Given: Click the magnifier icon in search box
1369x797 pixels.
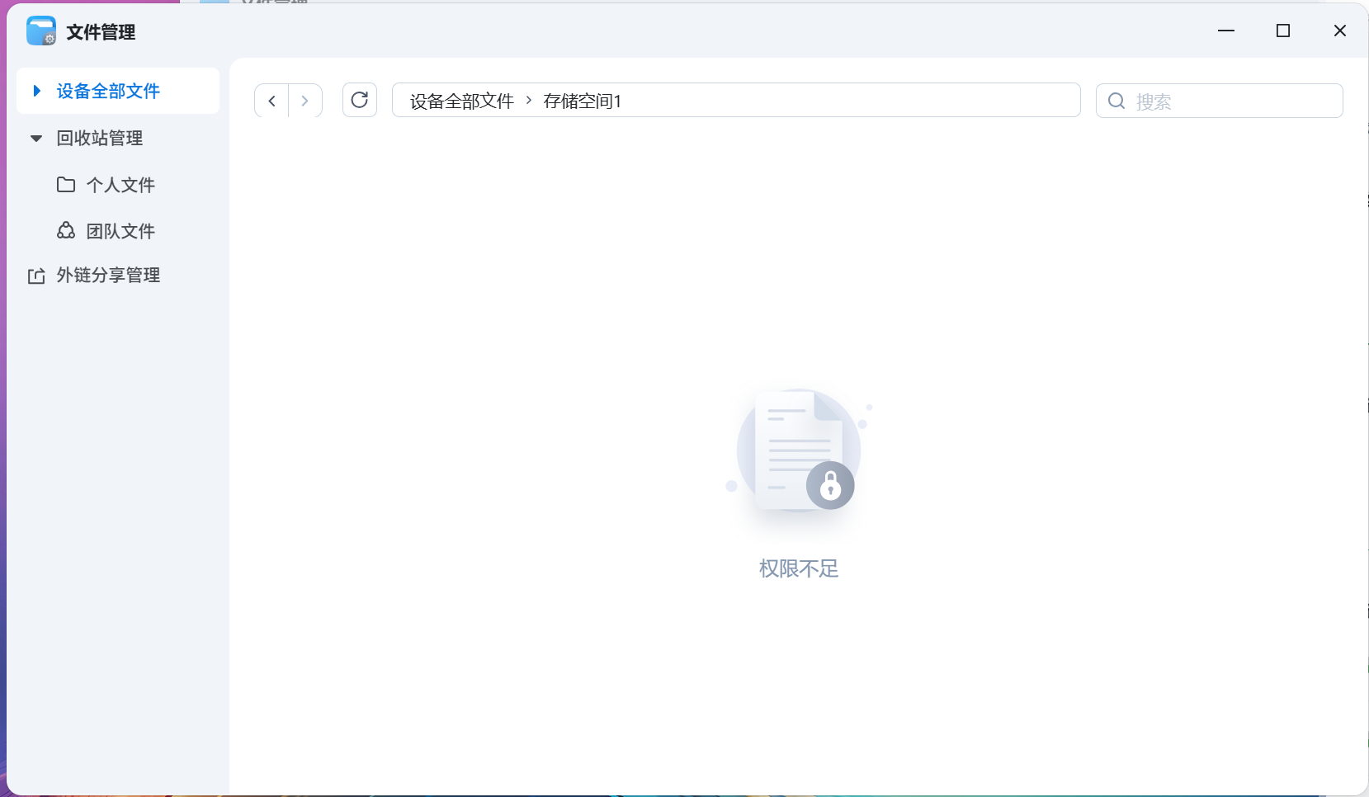Looking at the screenshot, I should pos(1116,101).
